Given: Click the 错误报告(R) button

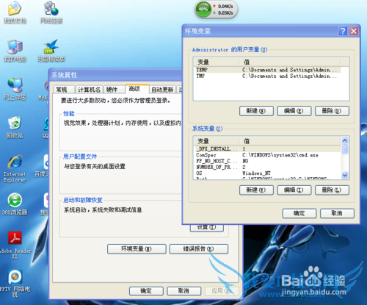Looking at the screenshot, I should coord(199,249).
